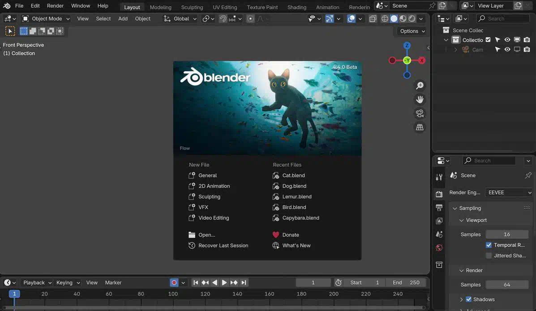Screen dimensions: 536x311
Task: Disable the Temporal Reprojection checkbox
Action: [489, 245]
